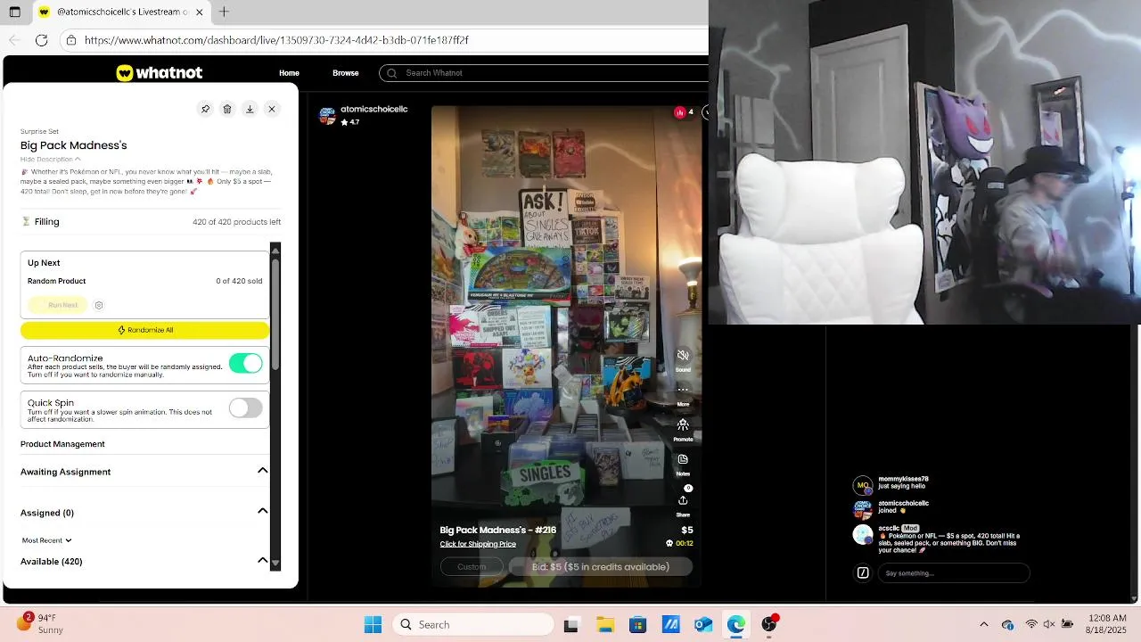Click the search magnifier in Whatnot
Screen dimensions: 1141x642
391,73
